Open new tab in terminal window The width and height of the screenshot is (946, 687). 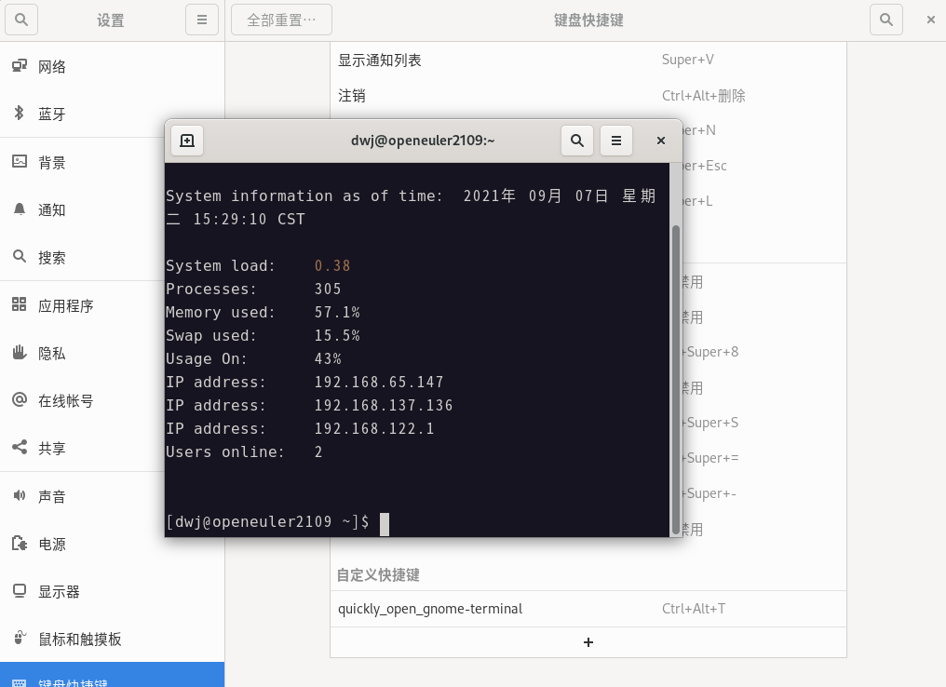coord(187,141)
